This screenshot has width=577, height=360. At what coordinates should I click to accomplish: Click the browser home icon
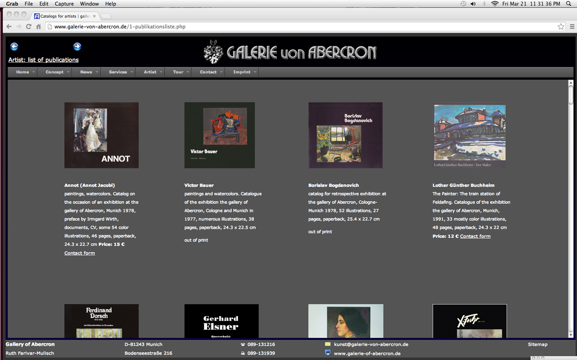point(38,26)
